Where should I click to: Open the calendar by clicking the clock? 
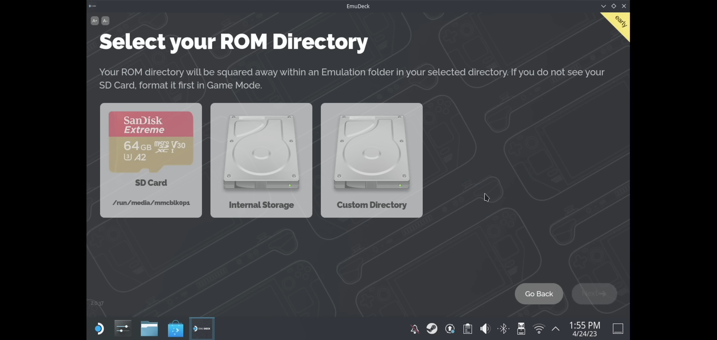pyautogui.click(x=584, y=328)
